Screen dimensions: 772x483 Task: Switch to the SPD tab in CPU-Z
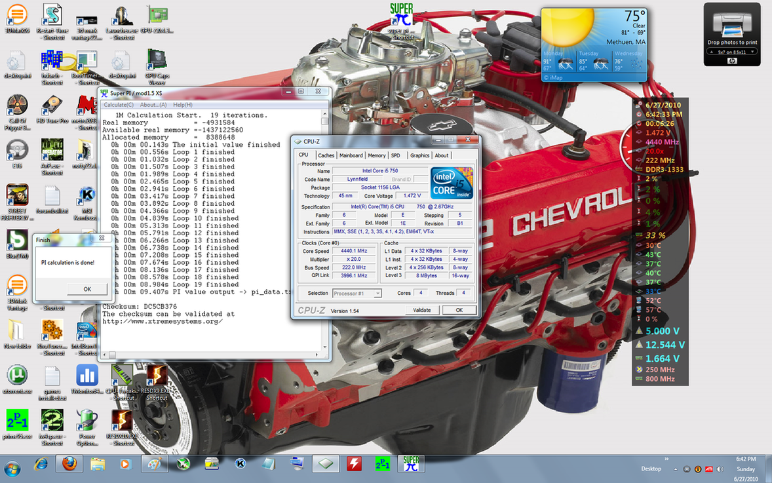(396, 155)
